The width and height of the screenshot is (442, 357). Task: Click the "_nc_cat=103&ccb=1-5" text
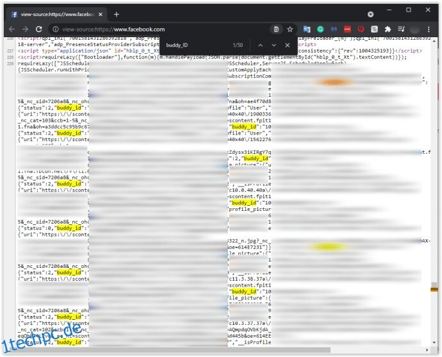coord(49,120)
